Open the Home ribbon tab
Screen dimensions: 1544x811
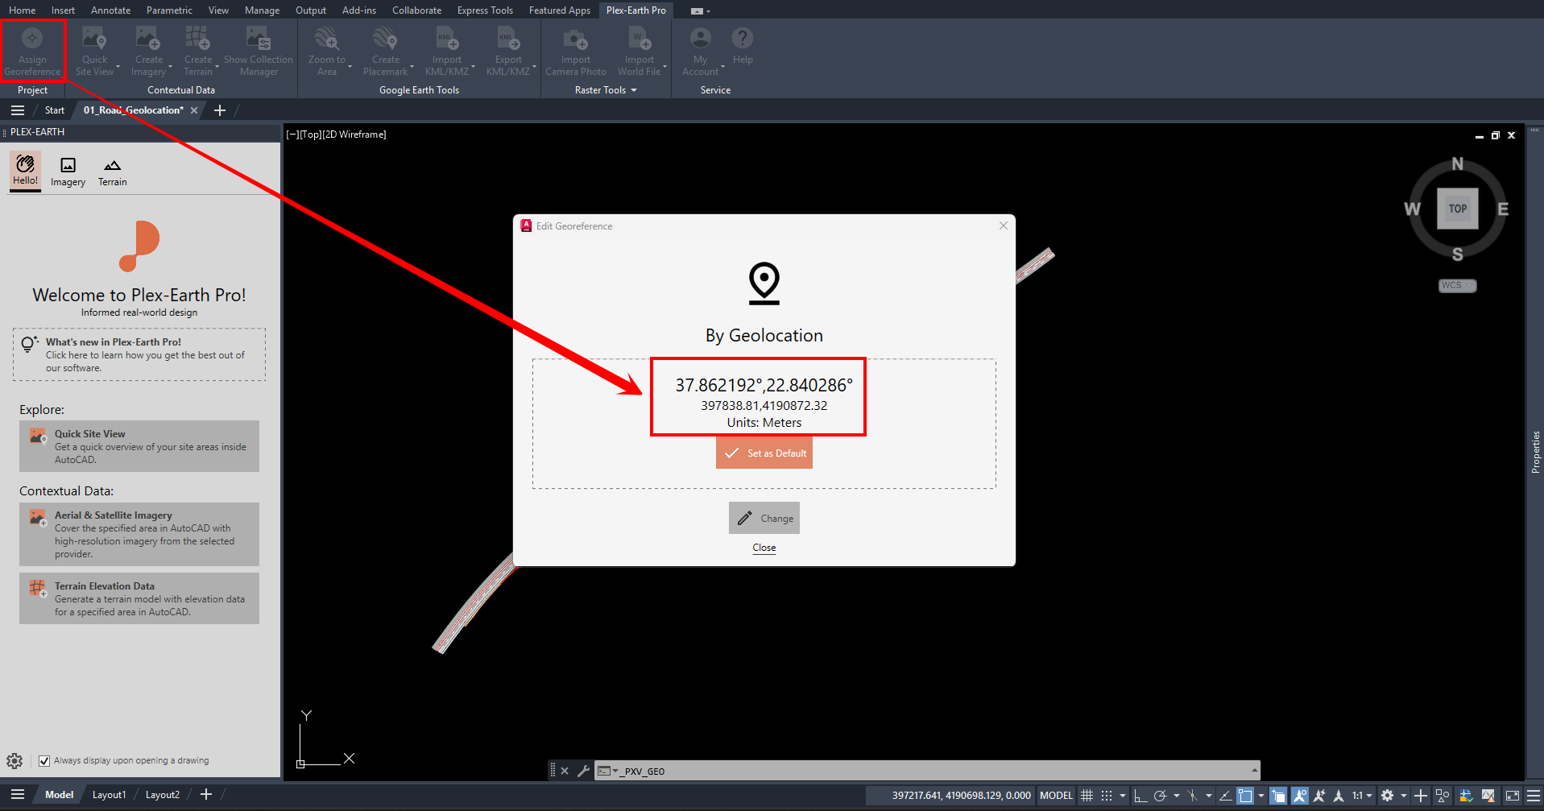[22, 10]
